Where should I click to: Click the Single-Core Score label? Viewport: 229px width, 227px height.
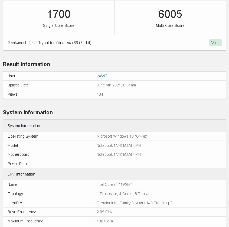click(59, 25)
